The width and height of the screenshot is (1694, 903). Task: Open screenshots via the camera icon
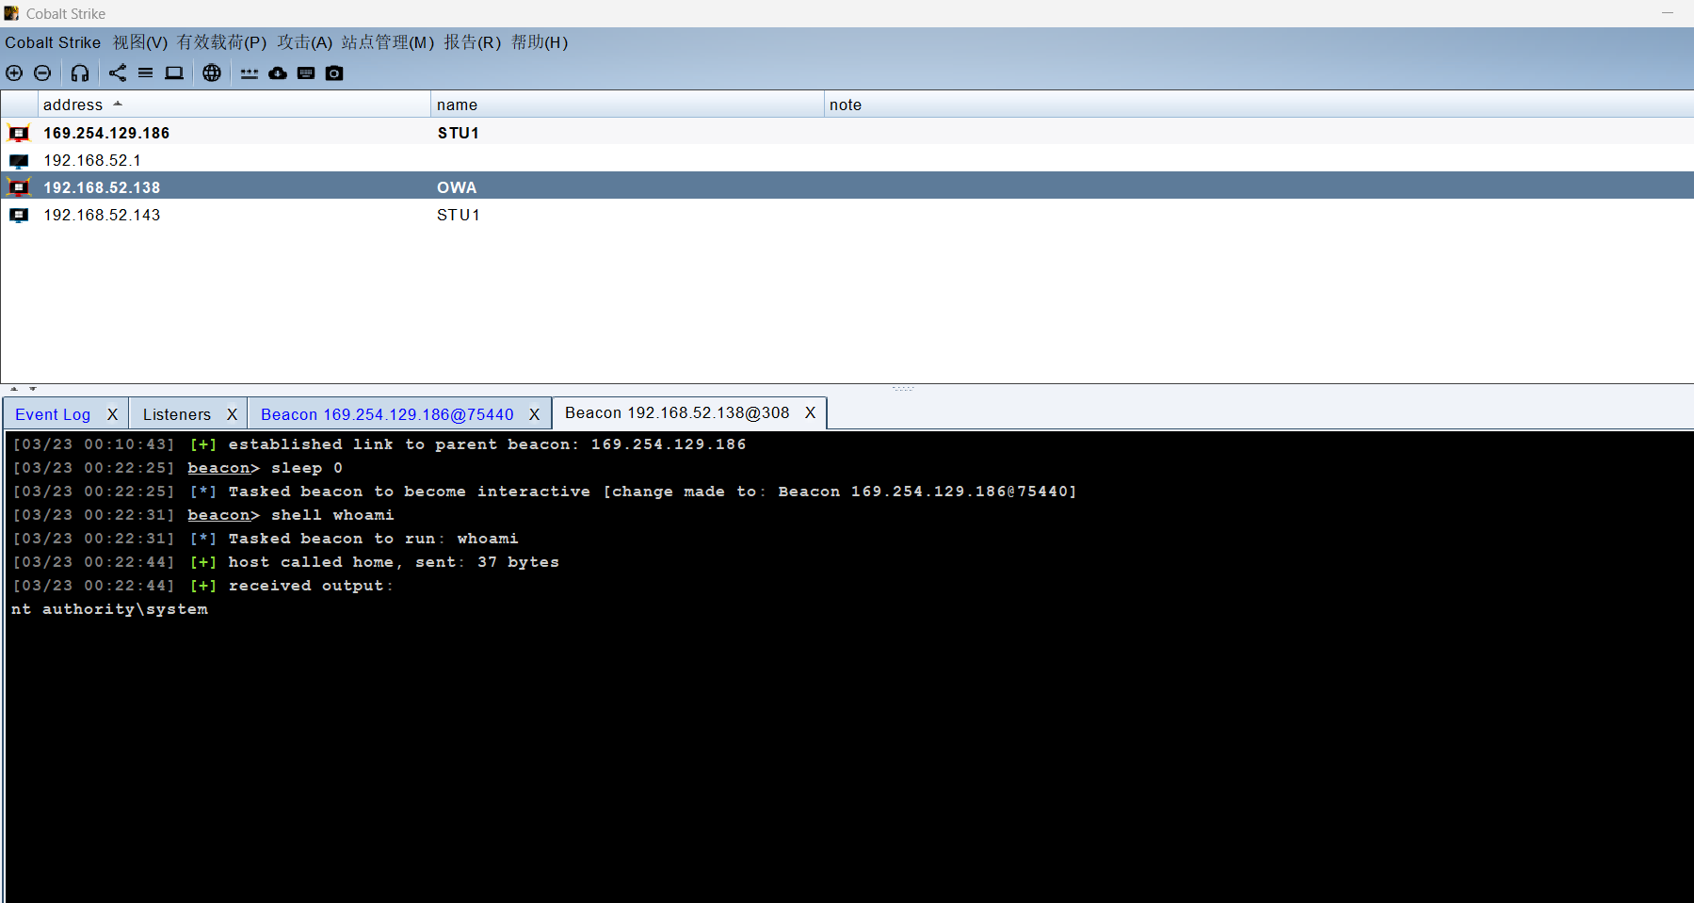pyautogui.click(x=334, y=73)
